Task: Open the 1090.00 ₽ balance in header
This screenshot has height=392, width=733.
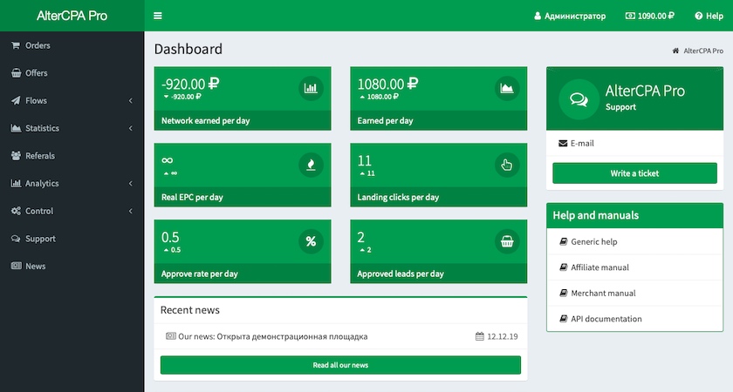Action: click(651, 16)
